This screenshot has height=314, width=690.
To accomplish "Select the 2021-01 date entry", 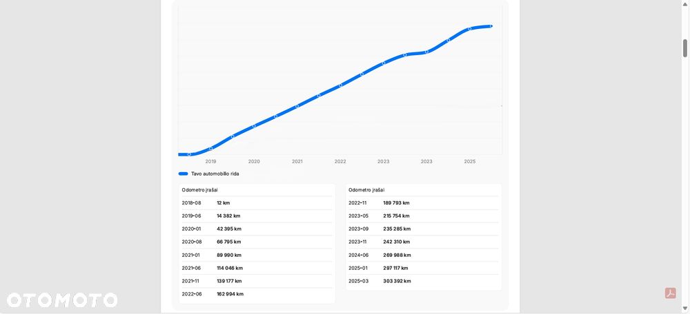I will pyautogui.click(x=191, y=255).
